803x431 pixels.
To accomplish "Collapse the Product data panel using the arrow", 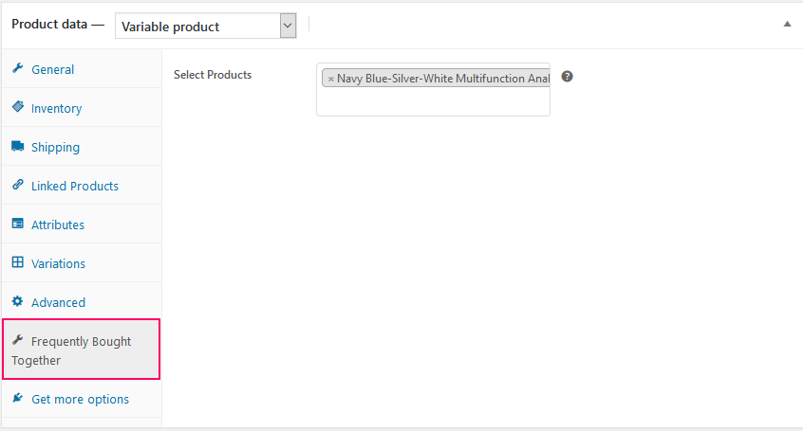I will (x=787, y=25).
